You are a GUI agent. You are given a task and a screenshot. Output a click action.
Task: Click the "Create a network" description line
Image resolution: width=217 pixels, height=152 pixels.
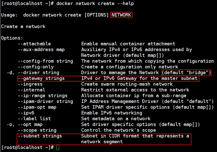coord(23,27)
